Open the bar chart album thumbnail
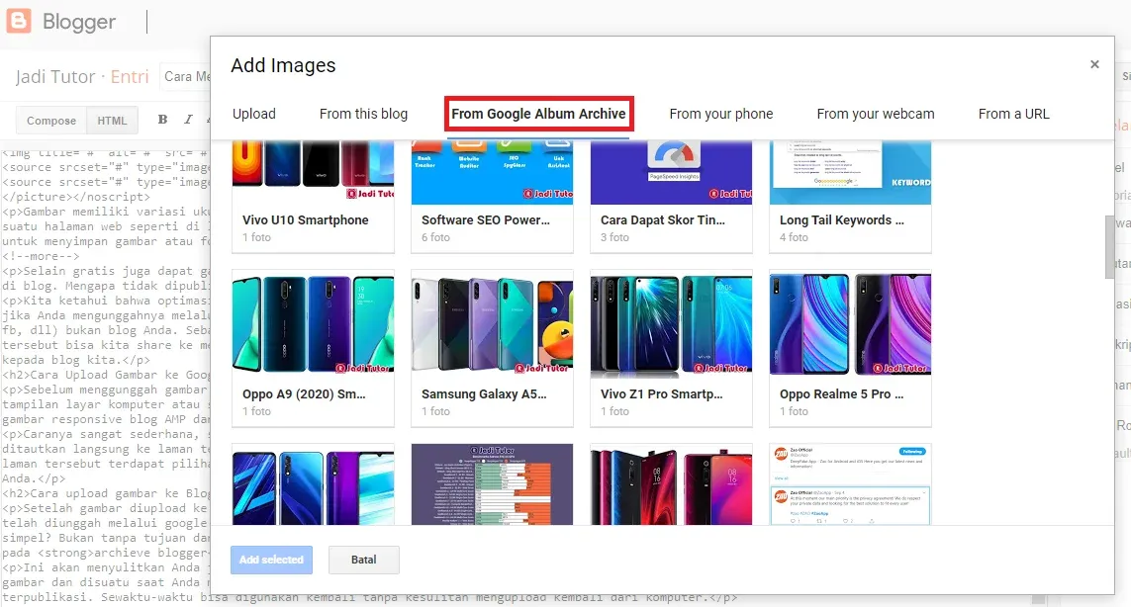The image size is (1131, 607). coord(492,484)
